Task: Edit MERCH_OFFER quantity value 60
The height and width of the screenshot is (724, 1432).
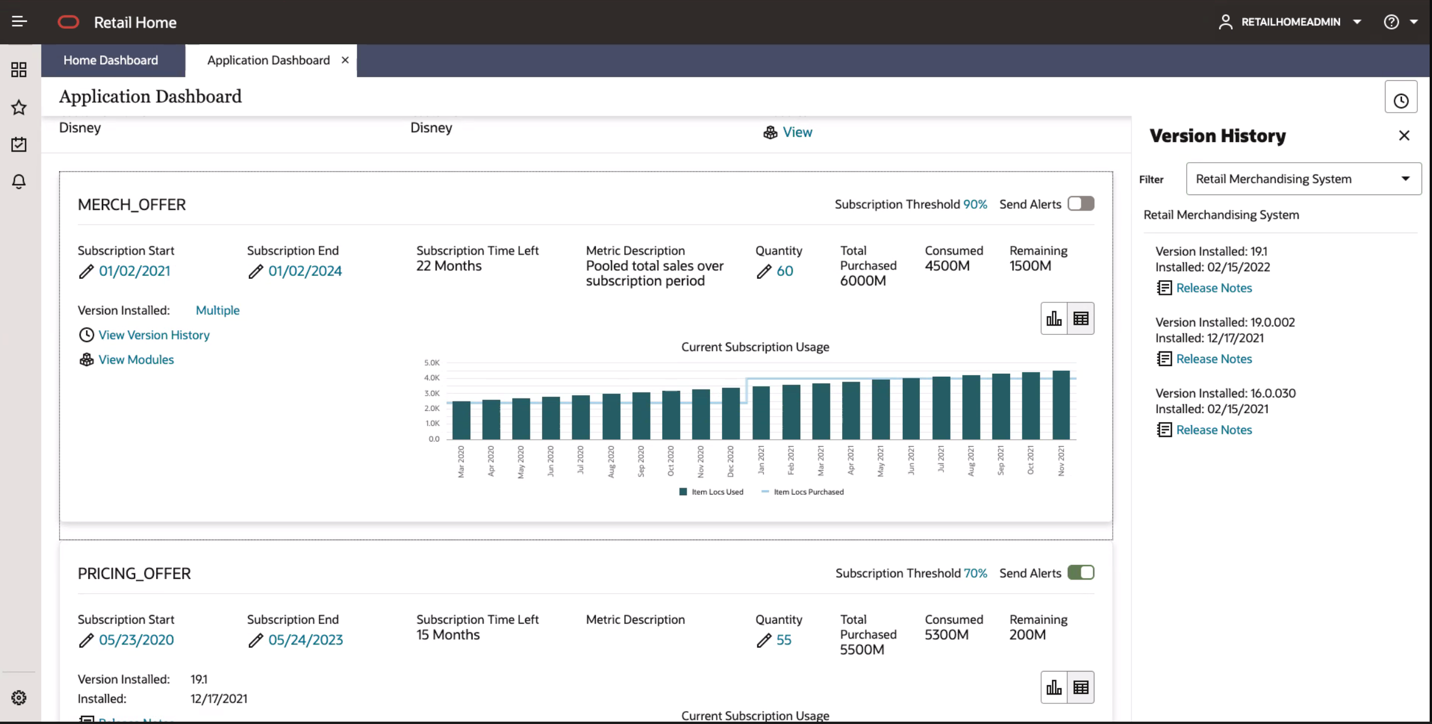Action: [x=784, y=271]
